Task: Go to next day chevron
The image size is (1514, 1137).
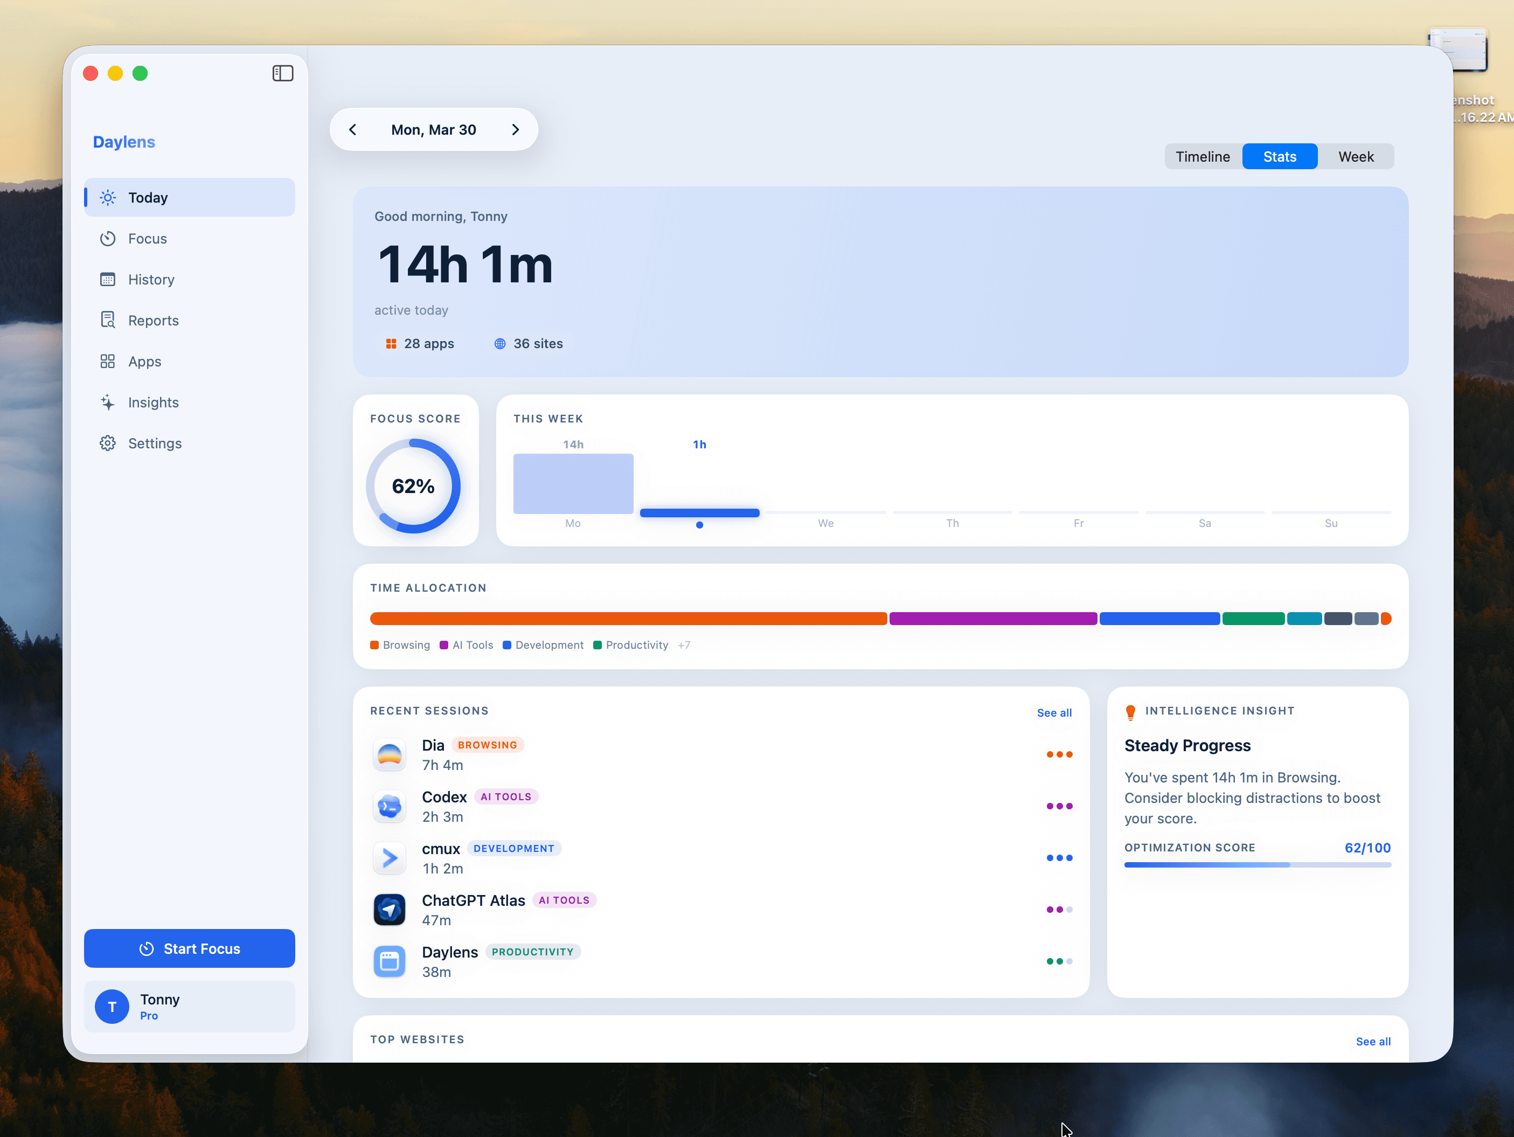Action: pyautogui.click(x=516, y=130)
